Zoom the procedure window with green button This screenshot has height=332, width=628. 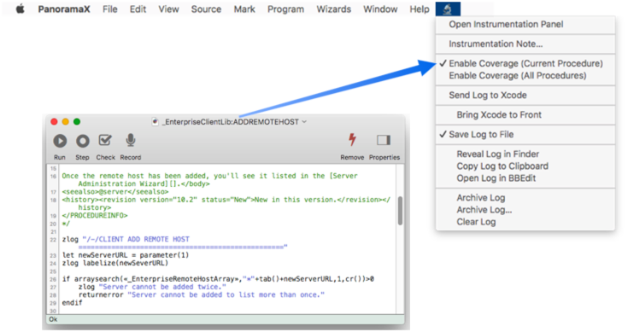(77, 121)
